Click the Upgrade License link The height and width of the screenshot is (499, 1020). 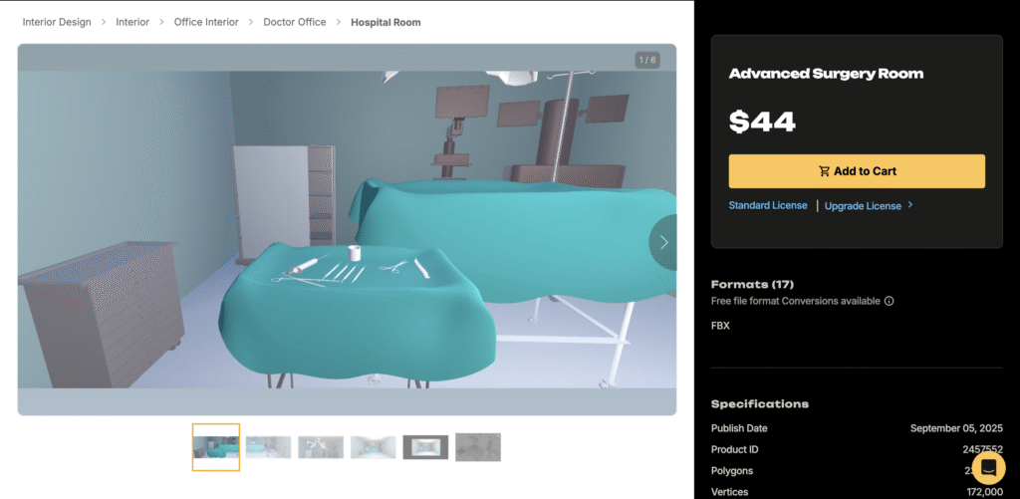tap(863, 206)
